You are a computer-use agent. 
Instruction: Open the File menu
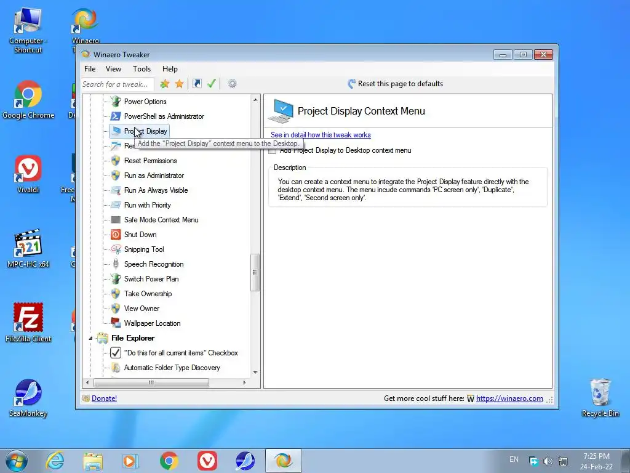(90, 69)
